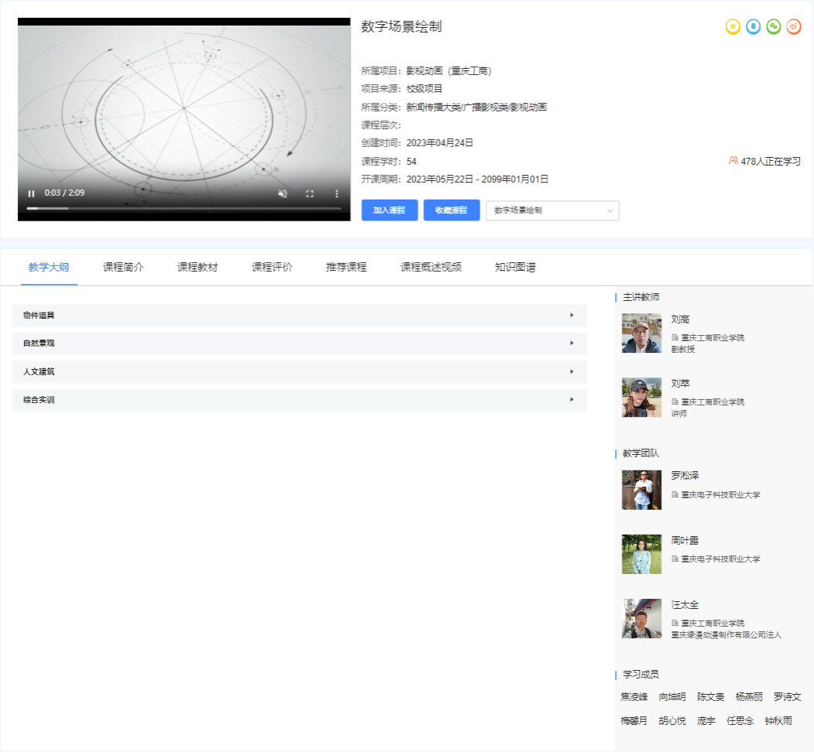This screenshot has height=752, width=814.
Task: Share course via Weibo icon
Action: [x=793, y=27]
